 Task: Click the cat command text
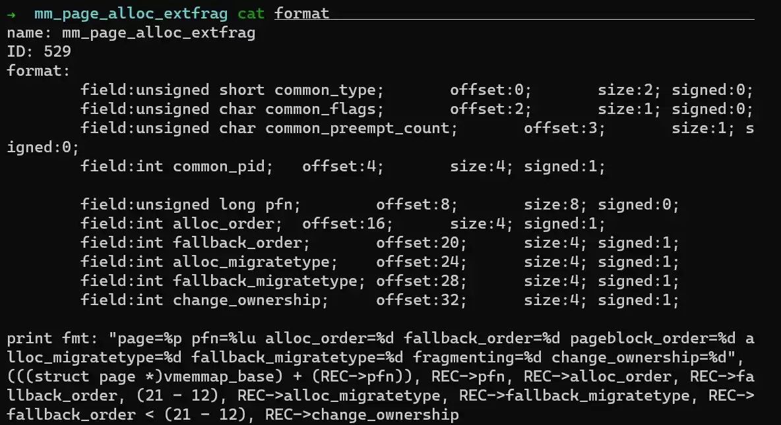(251, 13)
